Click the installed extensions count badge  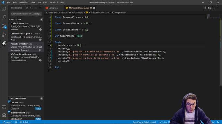(42, 19)
